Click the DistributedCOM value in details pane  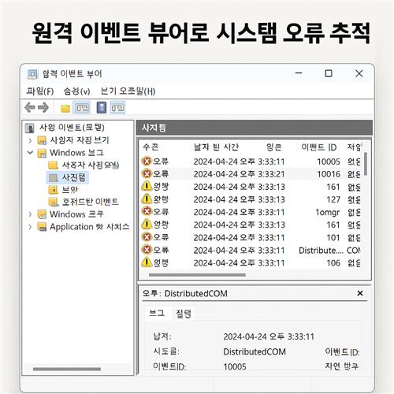[255, 351]
